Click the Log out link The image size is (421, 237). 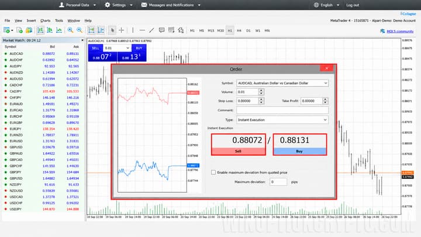353,5
